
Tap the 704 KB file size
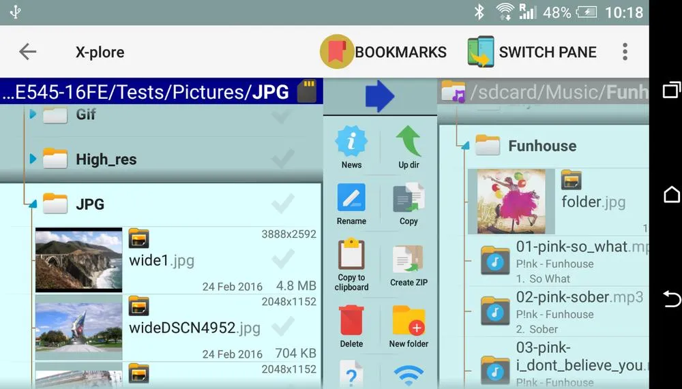[296, 353]
